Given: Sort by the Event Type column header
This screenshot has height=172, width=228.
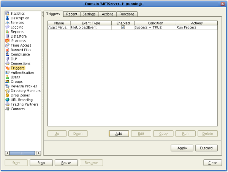Looking at the screenshot, I should pyautogui.click(x=91, y=23).
